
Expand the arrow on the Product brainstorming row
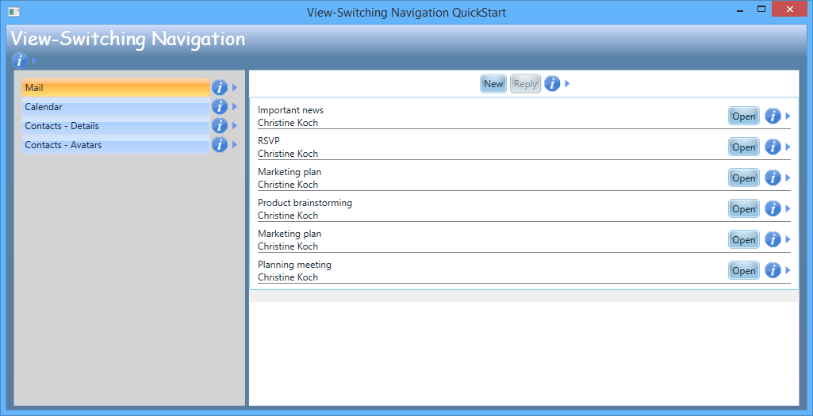[x=788, y=208]
